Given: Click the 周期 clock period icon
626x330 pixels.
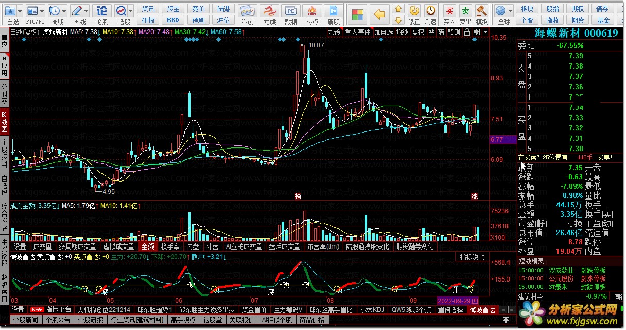Looking at the screenshot, I should coord(55,11).
